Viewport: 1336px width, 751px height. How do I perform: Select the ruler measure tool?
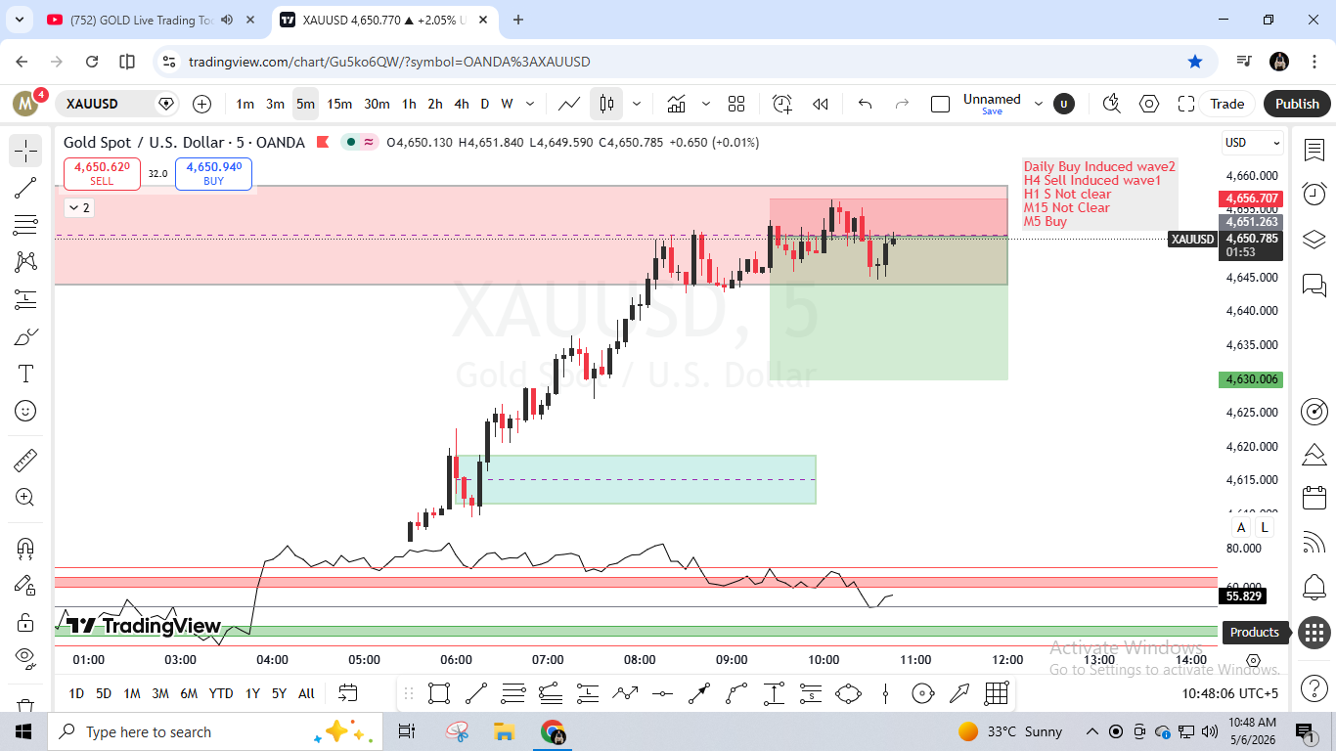click(x=25, y=460)
